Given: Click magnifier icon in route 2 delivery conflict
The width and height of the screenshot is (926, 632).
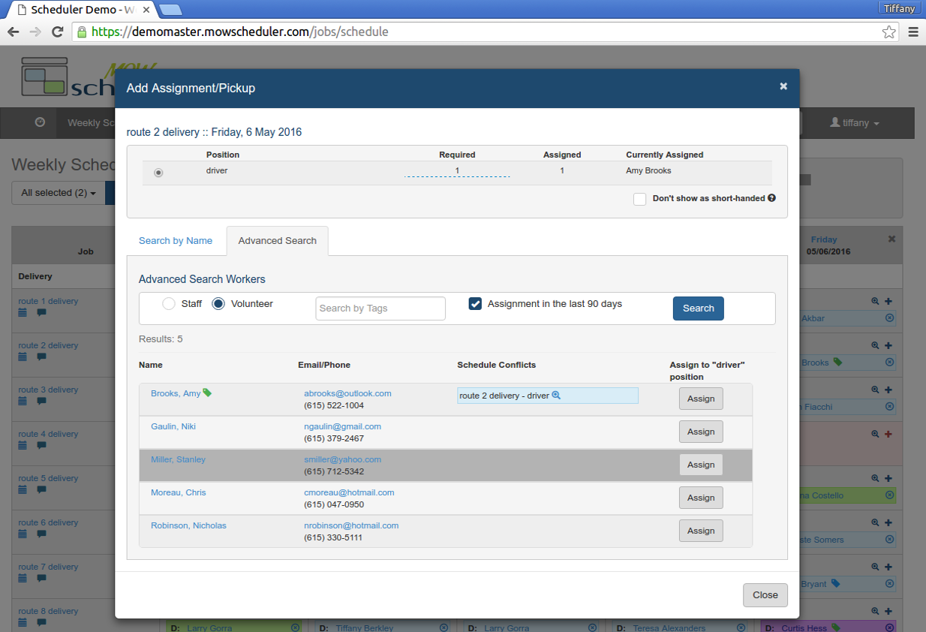Looking at the screenshot, I should click(x=556, y=396).
